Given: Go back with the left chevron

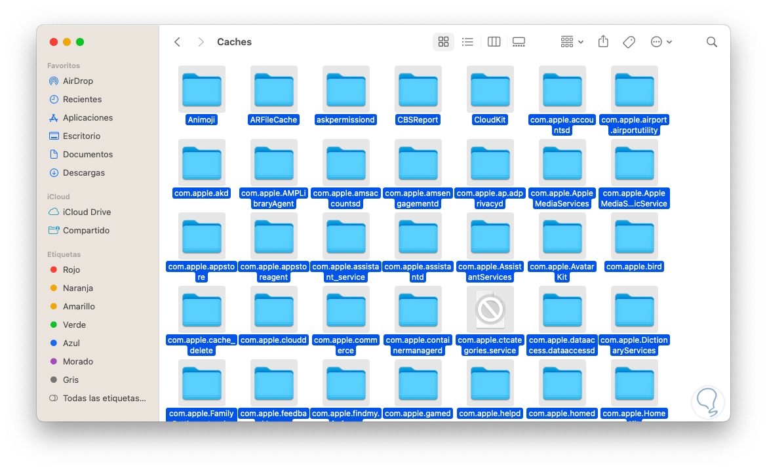Looking at the screenshot, I should click(178, 42).
